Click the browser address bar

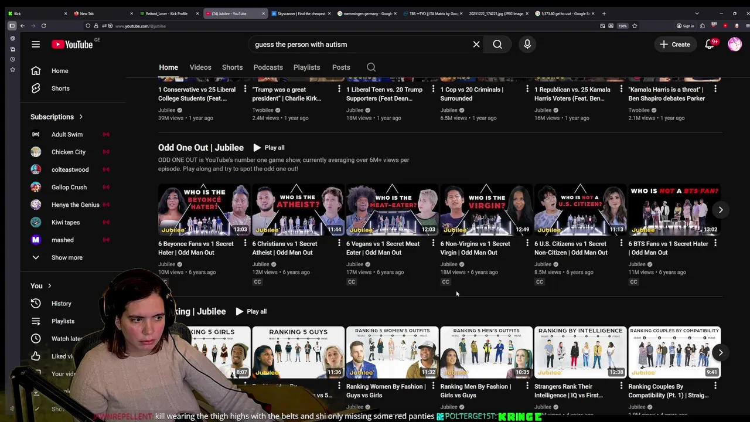(352, 26)
